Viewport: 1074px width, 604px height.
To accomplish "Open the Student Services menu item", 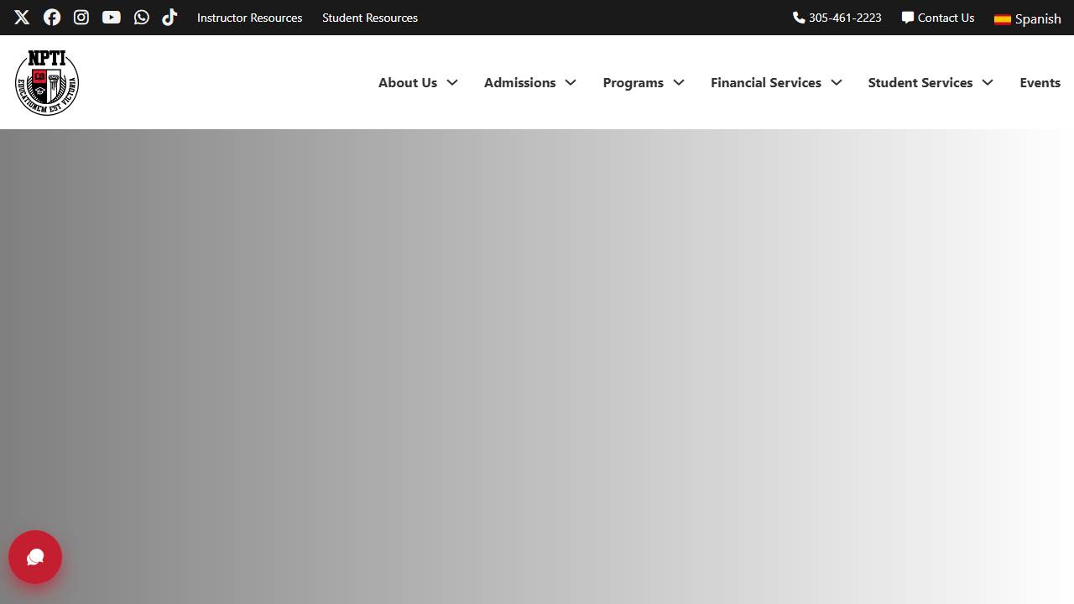I will (x=920, y=82).
